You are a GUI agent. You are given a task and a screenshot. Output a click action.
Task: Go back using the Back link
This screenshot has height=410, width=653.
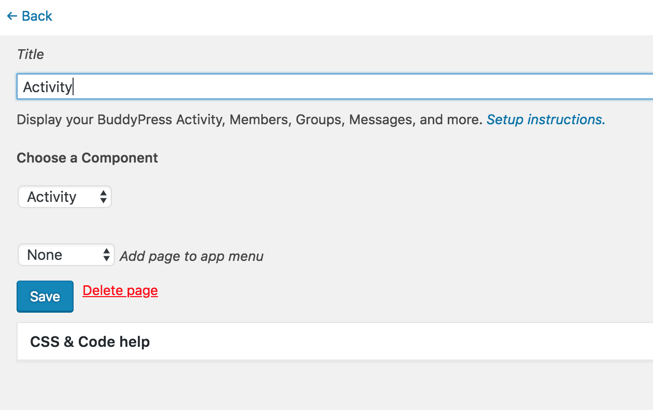pyautogui.click(x=30, y=16)
